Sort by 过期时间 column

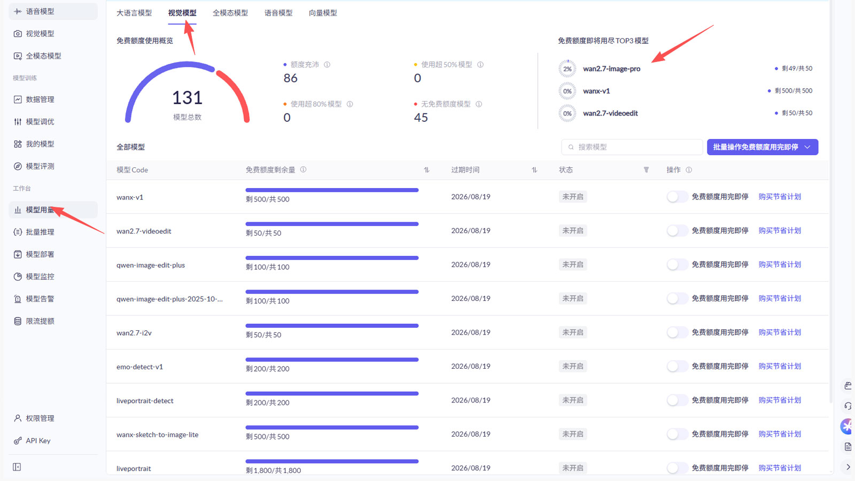click(x=534, y=170)
